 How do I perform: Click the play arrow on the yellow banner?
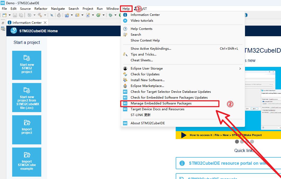[x=184, y=135]
